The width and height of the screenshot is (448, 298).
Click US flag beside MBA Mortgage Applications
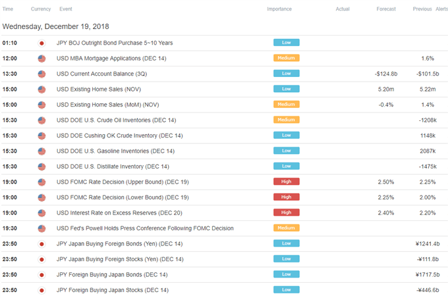42,59
